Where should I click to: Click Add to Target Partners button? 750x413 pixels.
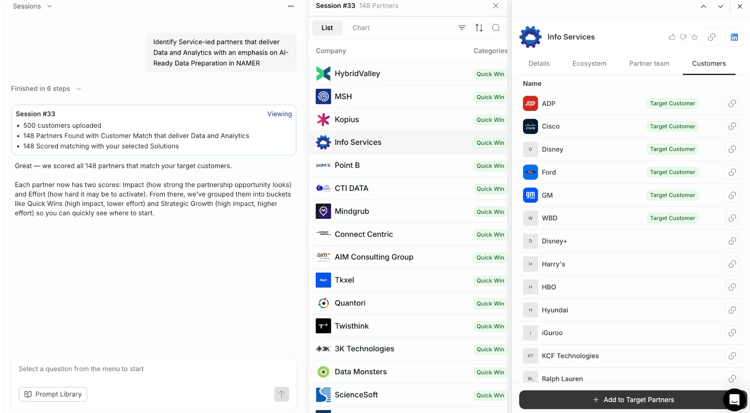click(633, 400)
